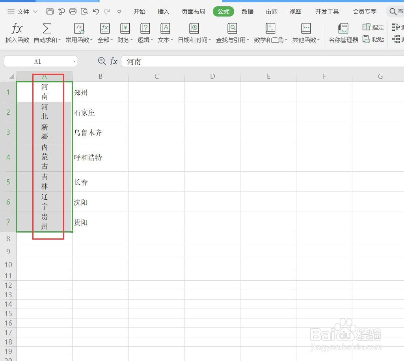Viewport: 404px width, 361px height.
Task: Switch to the 开发工具 tab
Action: (327, 11)
